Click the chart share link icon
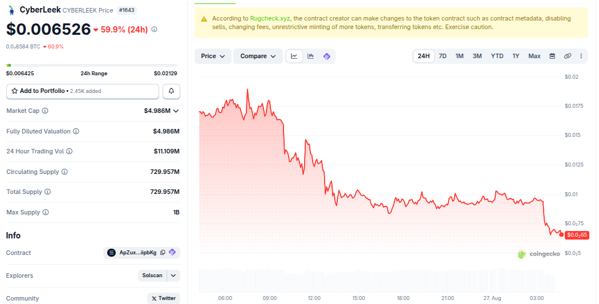Image resolution: width=599 pixels, height=304 pixels. (568, 56)
